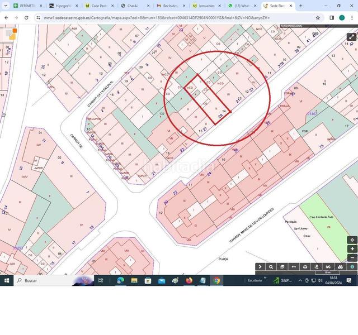Click the blue information icon

coord(352,267)
